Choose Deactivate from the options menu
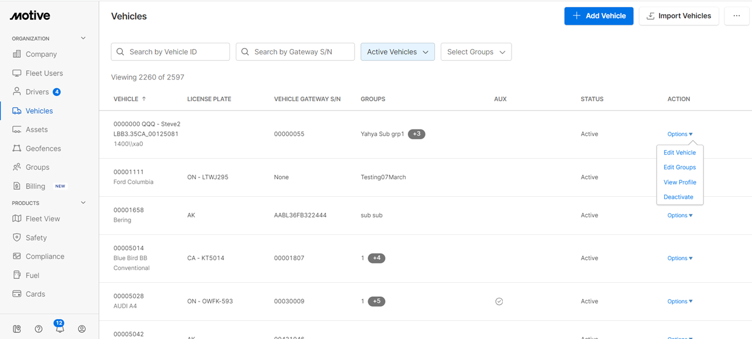This screenshot has width=752, height=339. pos(678,197)
